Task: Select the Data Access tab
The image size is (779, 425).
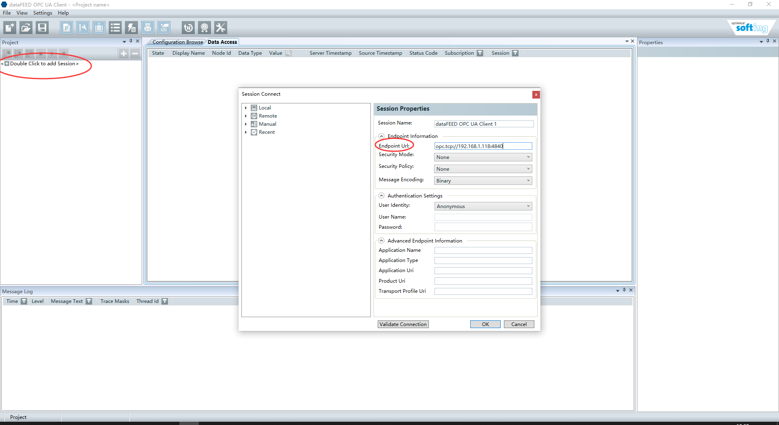Action: 222,42
